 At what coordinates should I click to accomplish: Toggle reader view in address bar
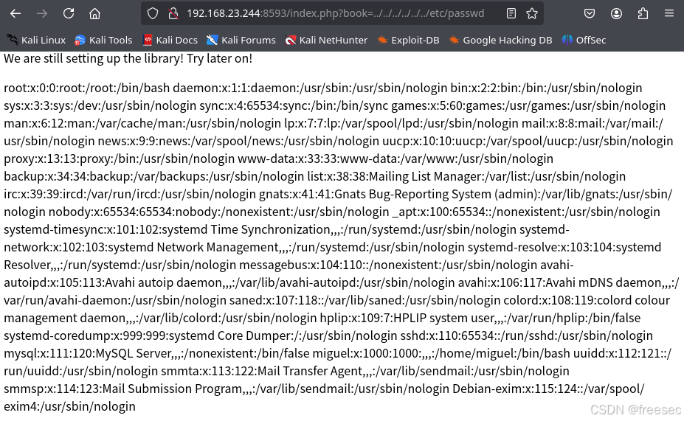511,13
